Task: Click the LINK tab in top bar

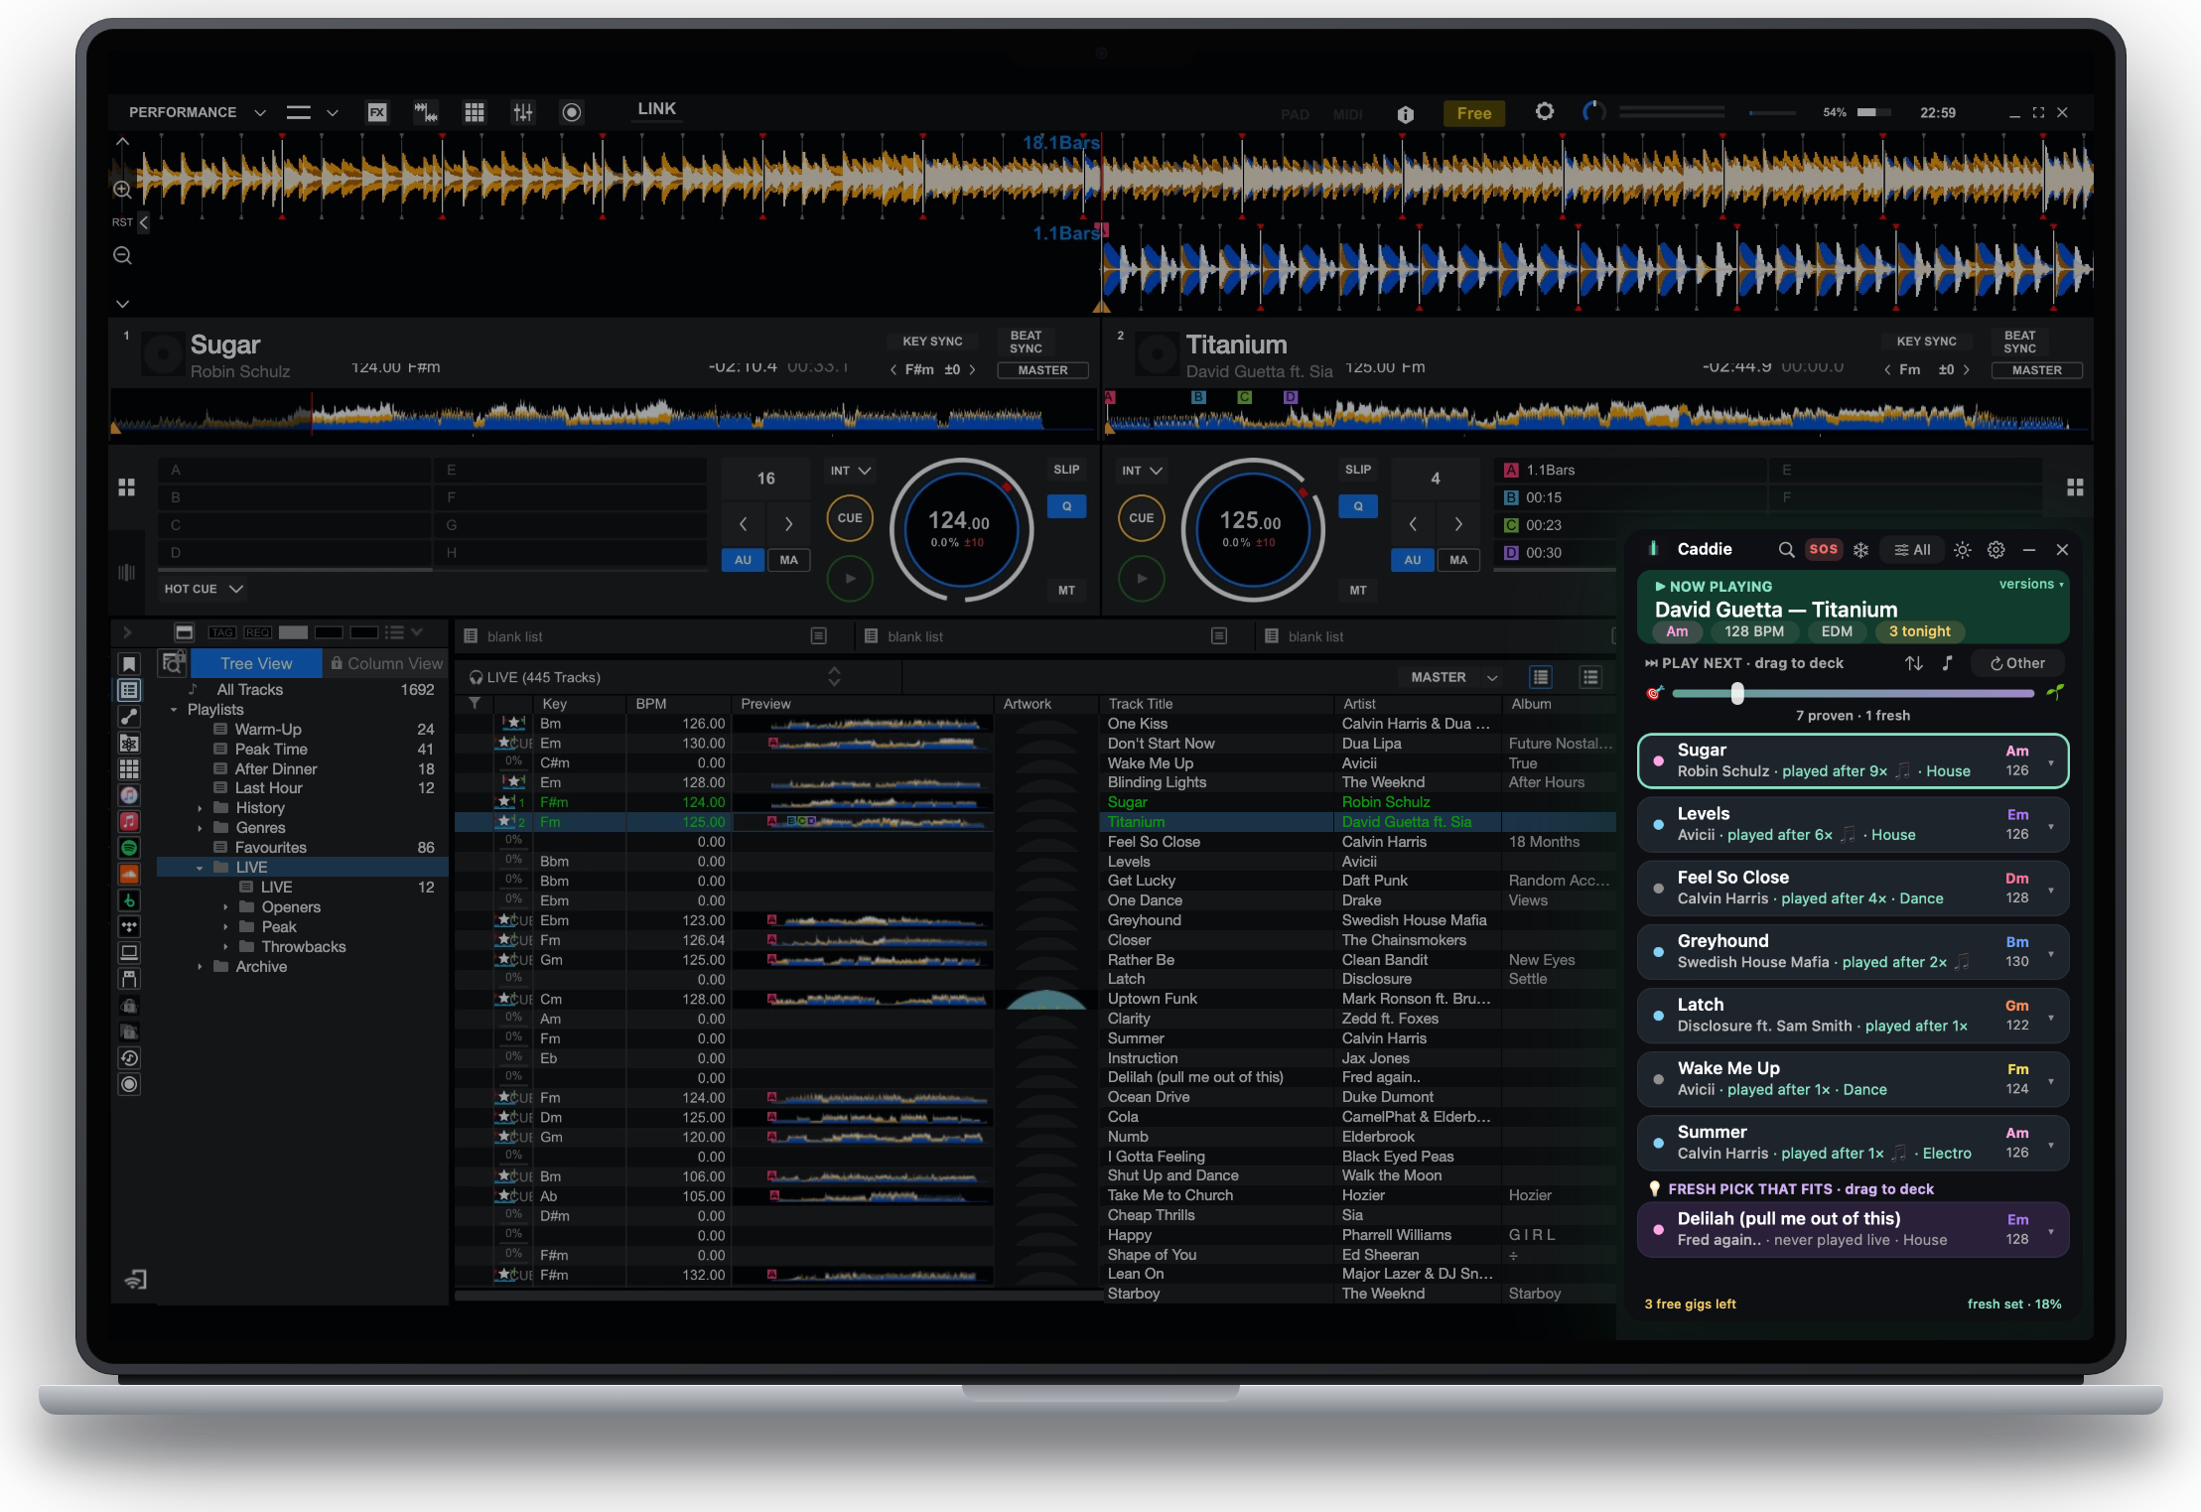Action: 656,109
